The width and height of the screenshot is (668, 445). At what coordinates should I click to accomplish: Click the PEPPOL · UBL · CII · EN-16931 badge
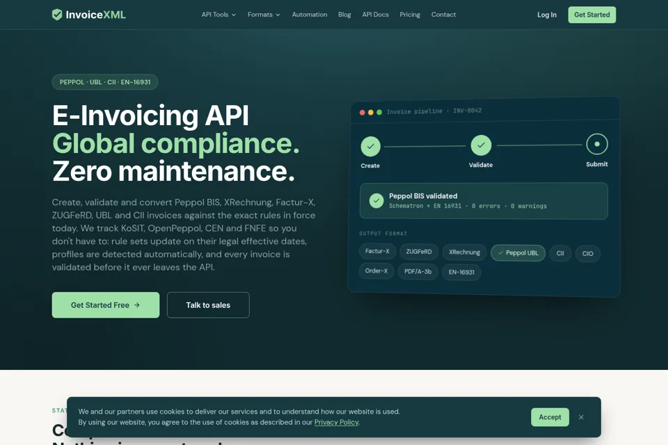[105, 82]
